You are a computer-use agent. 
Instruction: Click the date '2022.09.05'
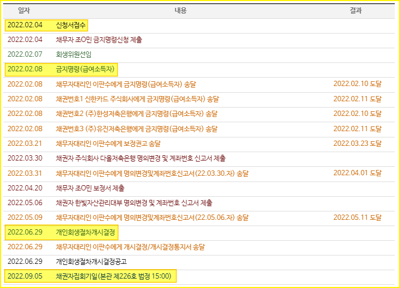[x=25, y=276]
